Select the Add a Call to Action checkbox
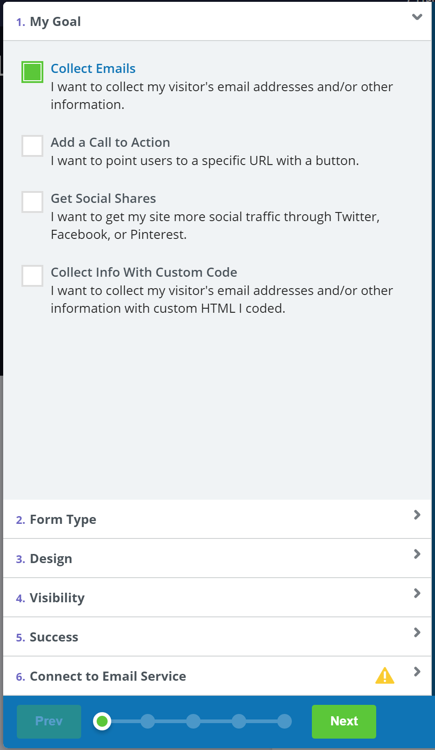This screenshot has height=750, width=435. (x=32, y=146)
